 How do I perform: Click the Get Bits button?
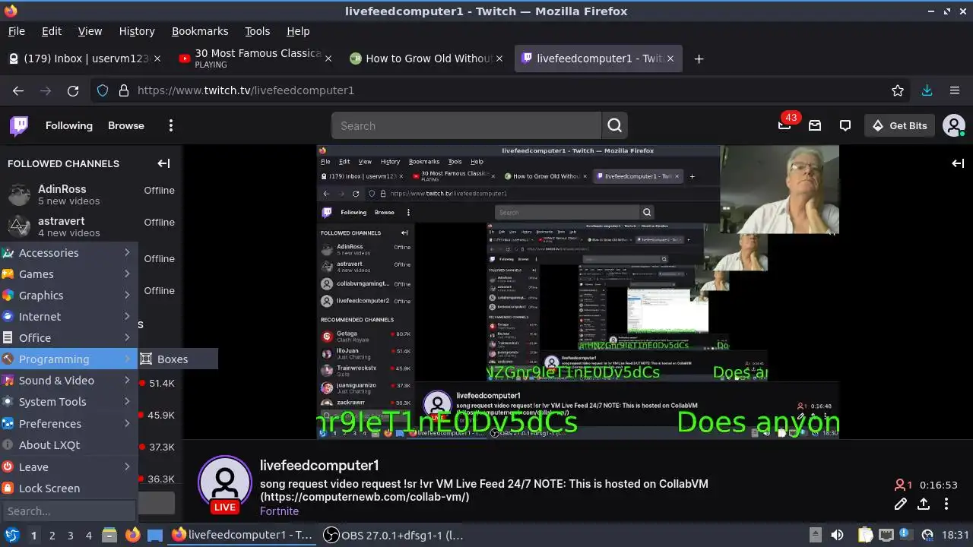click(899, 125)
